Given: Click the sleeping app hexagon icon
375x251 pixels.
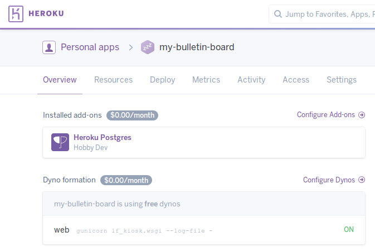Looking at the screenshot, I should [148, 47].
